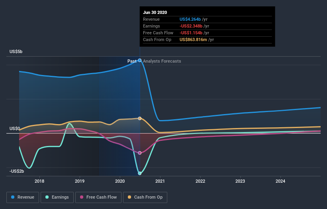Click the Jun 30 2020 tooltip date

point(155,12)
